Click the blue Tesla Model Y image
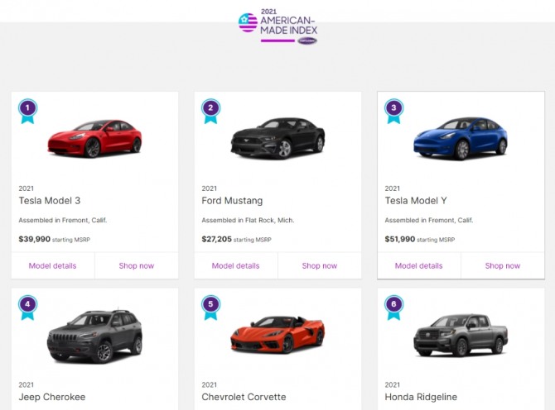The width and height of the screenshot is (555, 410). (x=461, y=139)
